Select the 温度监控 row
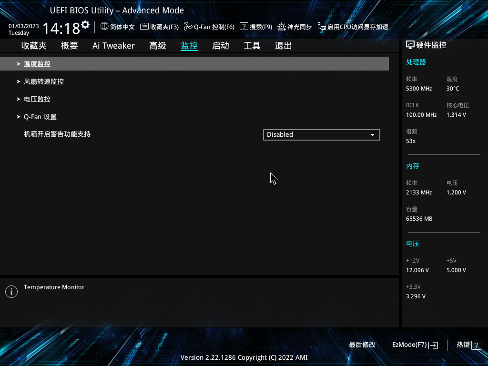This screenshot has width=488, height=366. 194,64
